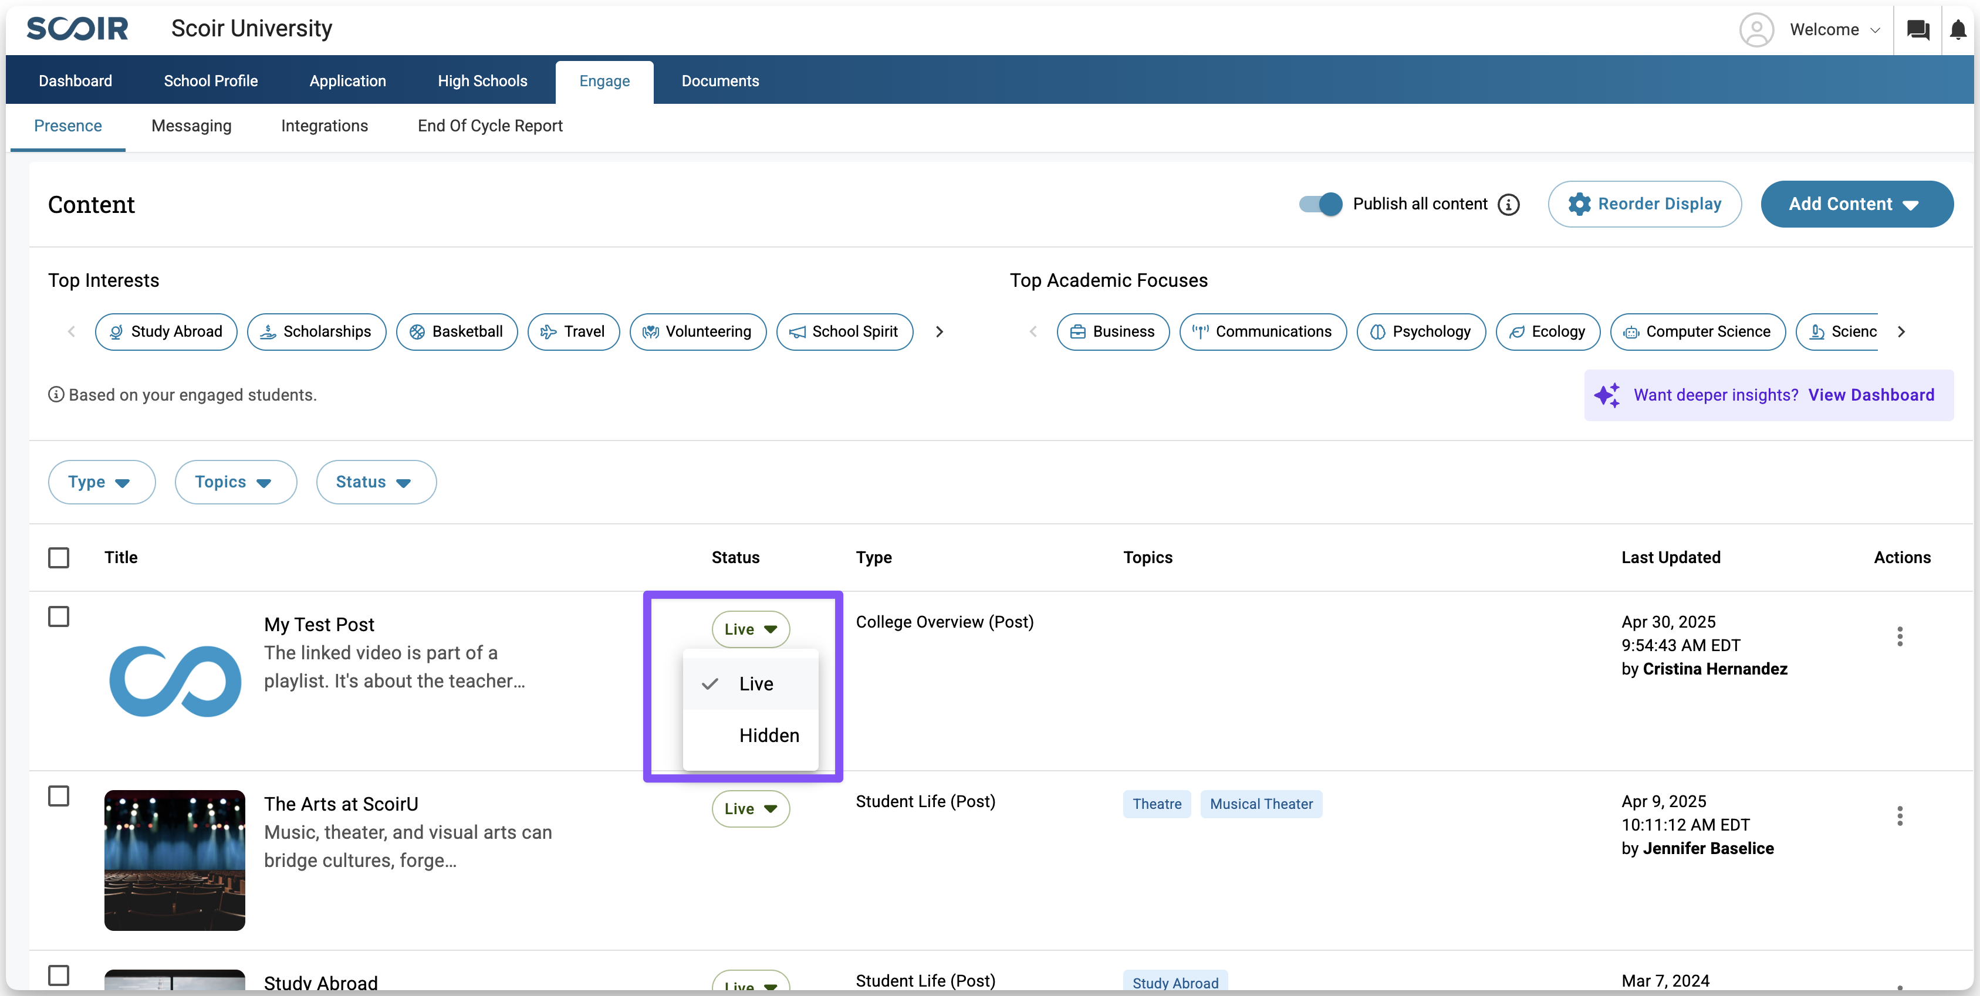Switch to the Messaging tab
1980x996 pixels.
click(191, 126)
